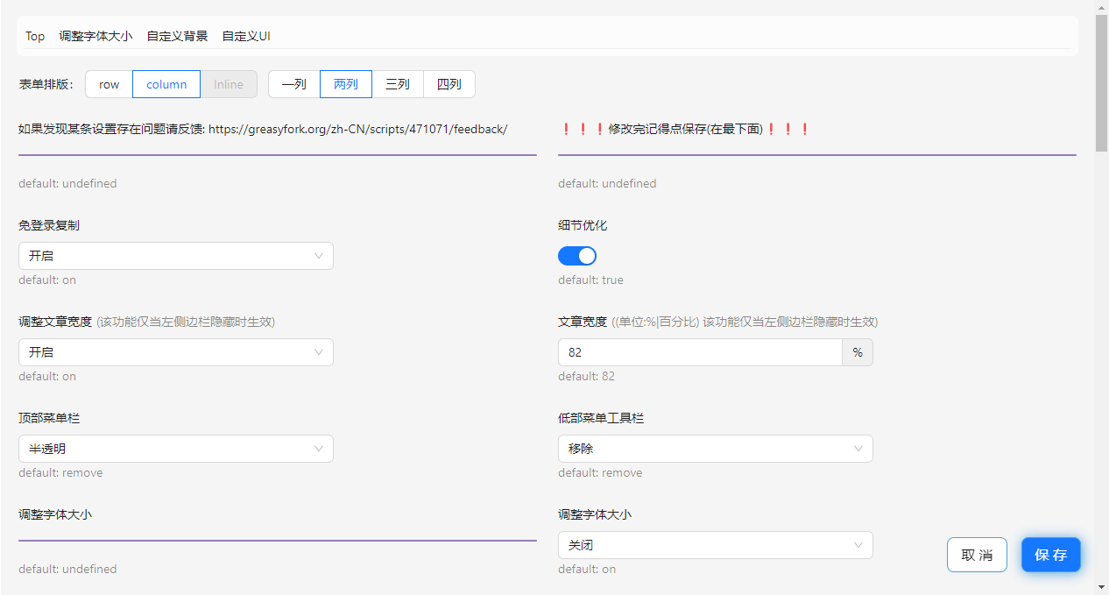
Task: Open the 调整字体大小 navigation item
Action: coord(96,36)
